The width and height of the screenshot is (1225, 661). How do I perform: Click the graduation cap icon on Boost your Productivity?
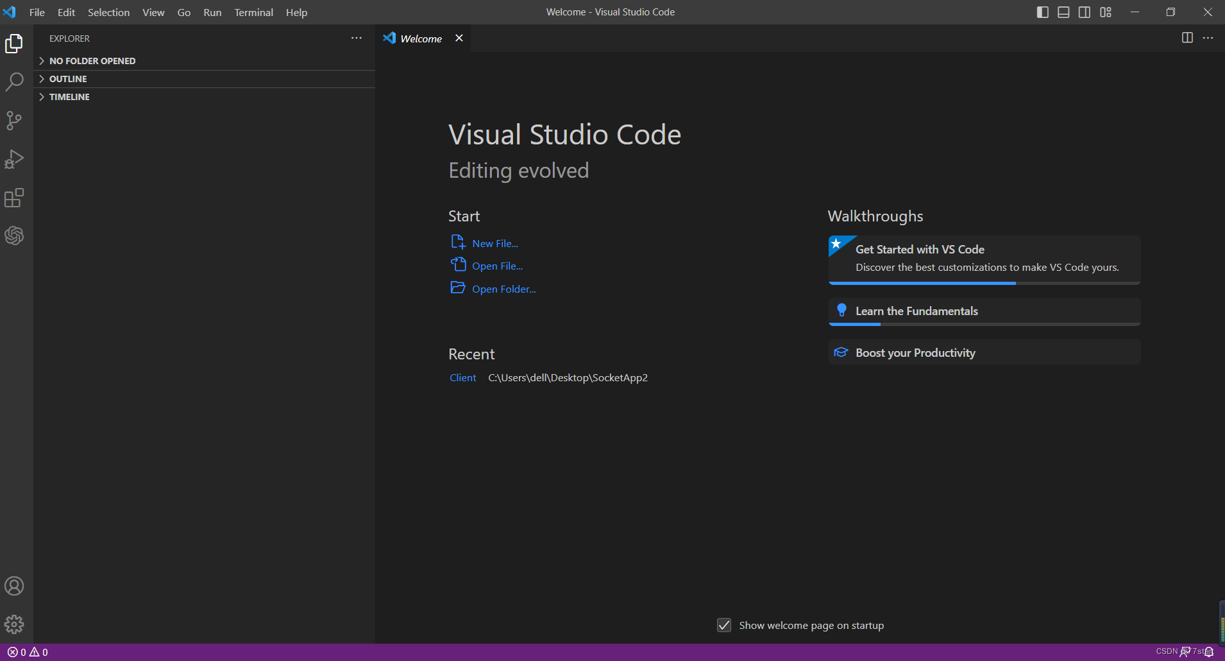841,352
